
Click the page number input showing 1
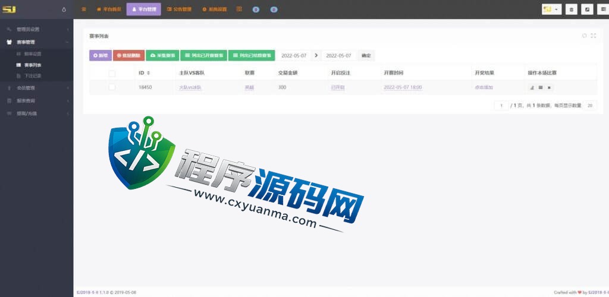[501, 106]
